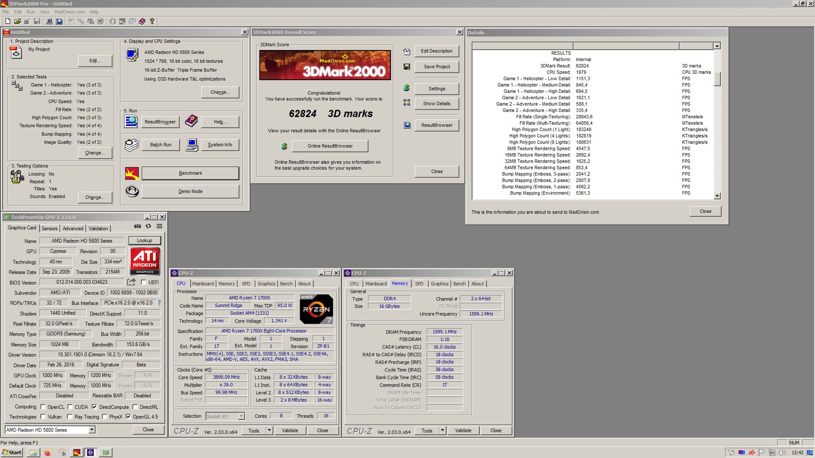
Task: Toggle the CUDA checkbox in GPU-Z
Action: [x=70, y=407]
